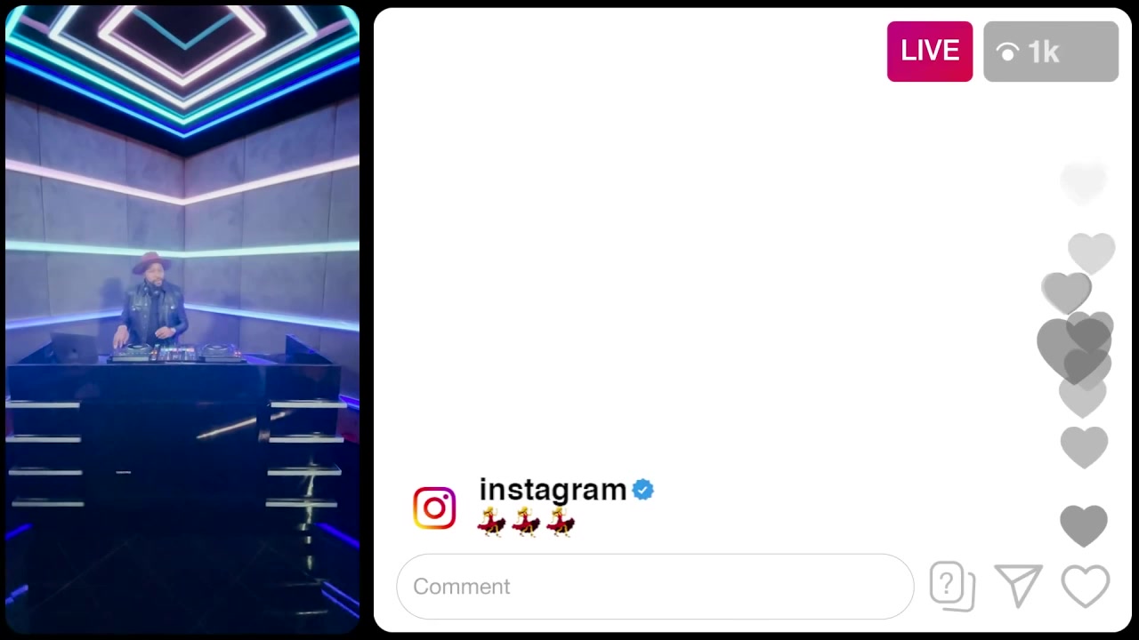Screen dimensions: 1139x640
Task: Click the first dancing woman emoji
Action: pyautogui.click(x=491, y=522)
